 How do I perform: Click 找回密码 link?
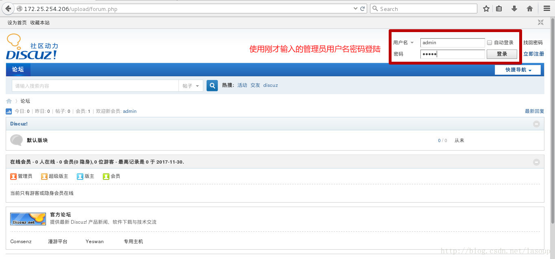(x=533, y=43)
